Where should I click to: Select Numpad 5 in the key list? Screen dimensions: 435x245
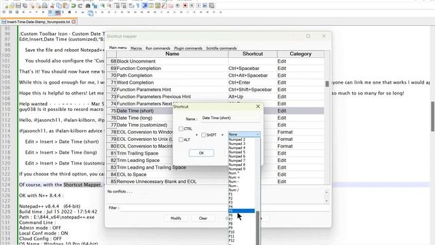click(x=241, y=152)
